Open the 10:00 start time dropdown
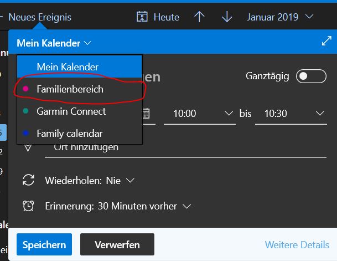This screenshot has width=337, height=261. tap(200, 114)
